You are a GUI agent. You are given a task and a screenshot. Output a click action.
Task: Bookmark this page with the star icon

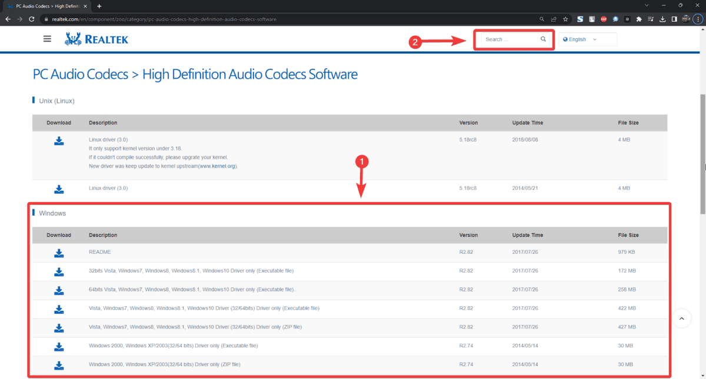click(x=565, y=19)
